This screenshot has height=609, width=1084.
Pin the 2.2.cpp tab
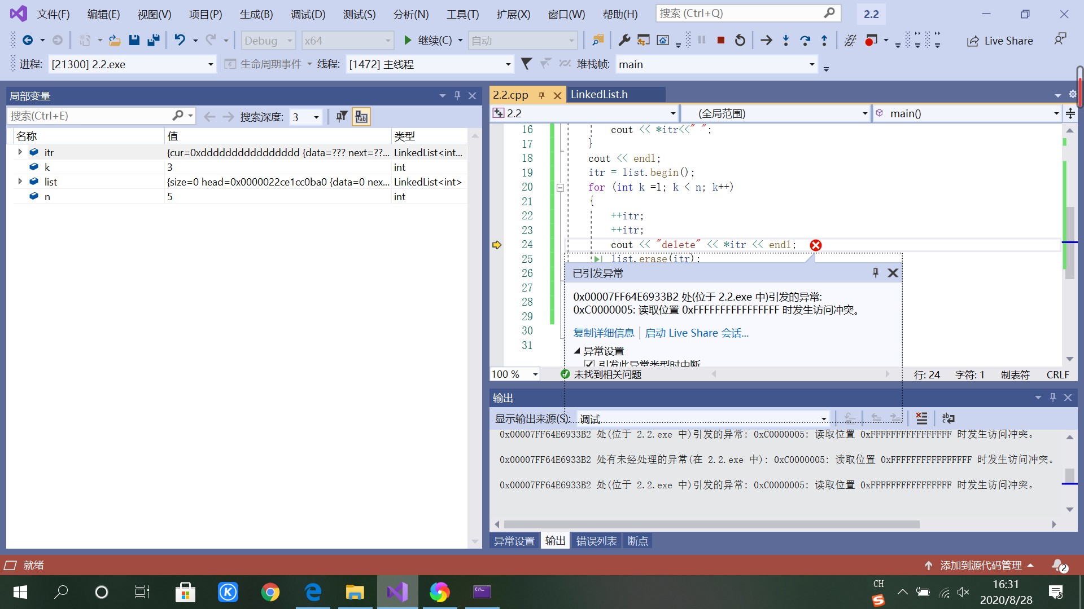tap(541, 95)
